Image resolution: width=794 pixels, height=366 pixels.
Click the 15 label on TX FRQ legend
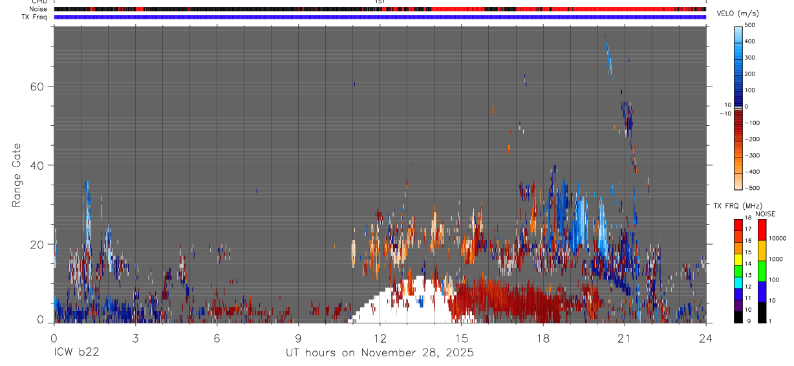(748, 252)
